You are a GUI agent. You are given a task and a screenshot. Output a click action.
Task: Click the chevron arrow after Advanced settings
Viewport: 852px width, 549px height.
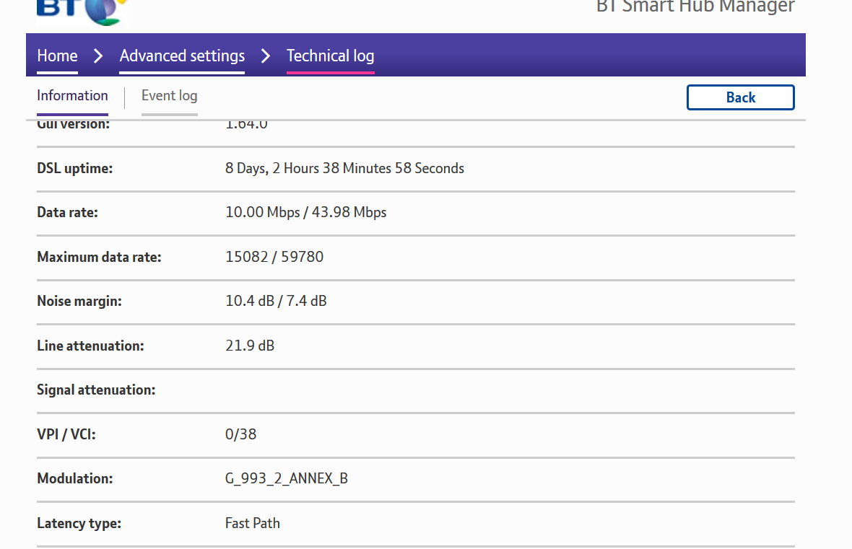click(266, 56)
